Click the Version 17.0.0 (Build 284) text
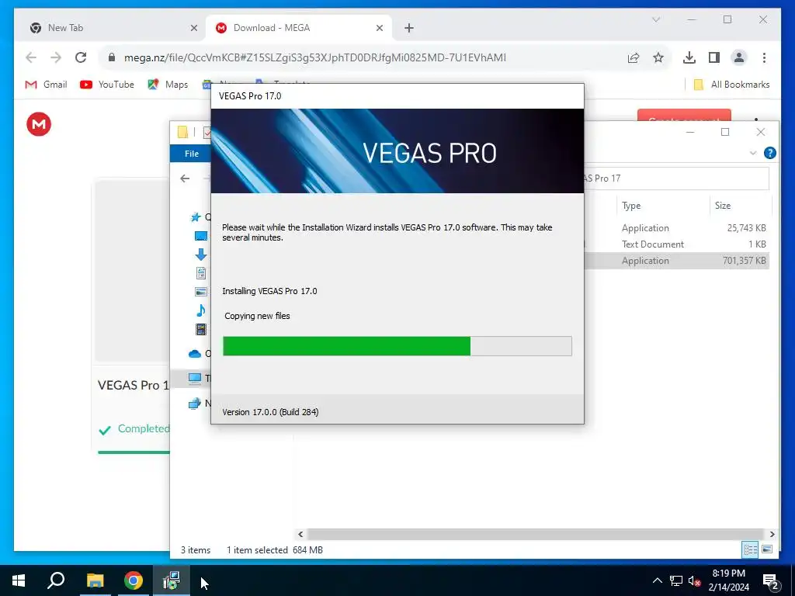The image size is (795, 596). [x=270, y=412]
